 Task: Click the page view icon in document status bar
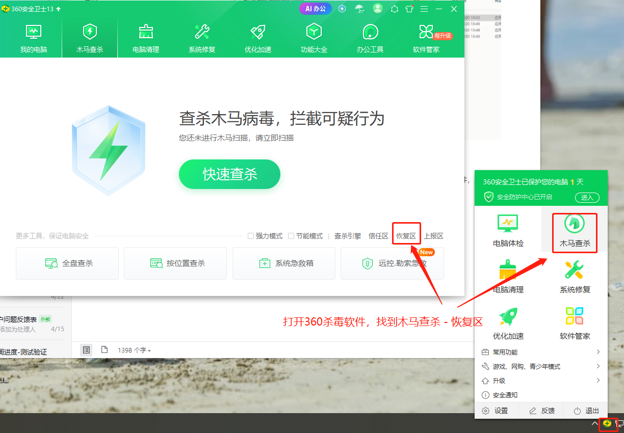[x=105, y=350]
